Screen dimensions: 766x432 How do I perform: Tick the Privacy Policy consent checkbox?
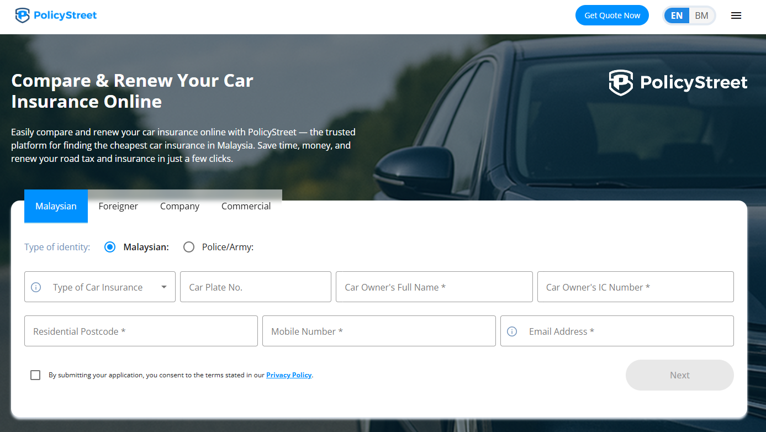(x=35, y=375)
